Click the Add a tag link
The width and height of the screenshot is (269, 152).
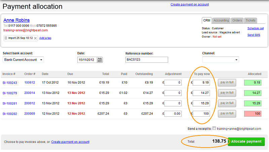coord(45,38)
